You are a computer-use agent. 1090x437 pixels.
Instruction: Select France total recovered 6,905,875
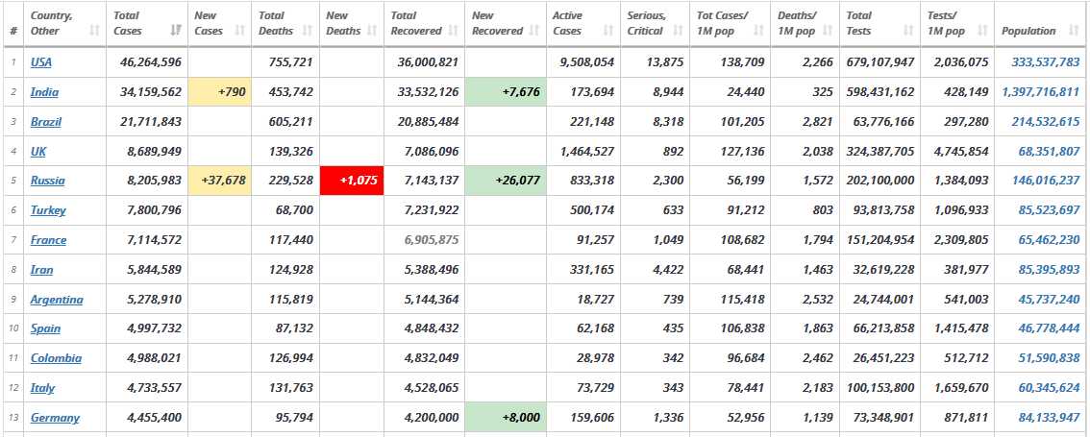431,240
